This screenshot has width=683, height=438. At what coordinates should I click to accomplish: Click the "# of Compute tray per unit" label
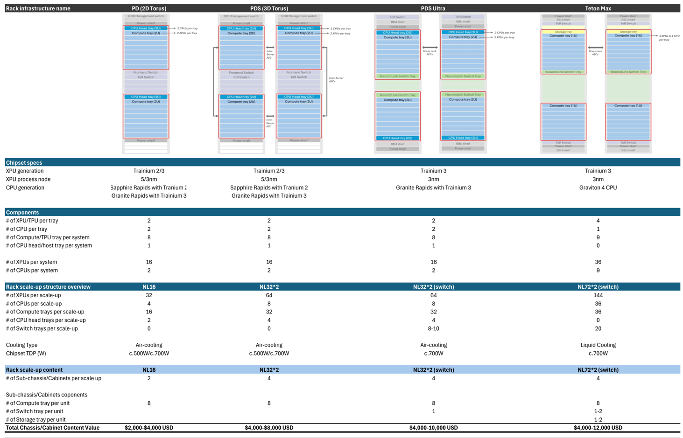click(38, 403)
